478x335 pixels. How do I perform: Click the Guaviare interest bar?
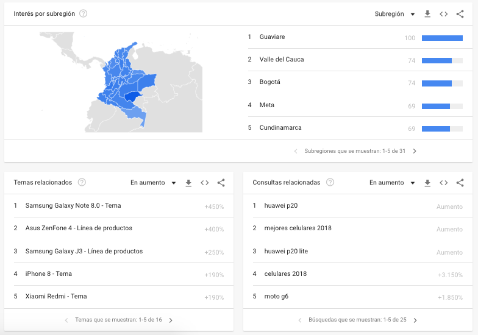[443, 38]
